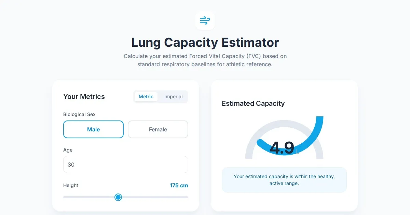Click the Your Metrics heading
The height and width of the screenshot is (215, 410).
tap(84, 97)
